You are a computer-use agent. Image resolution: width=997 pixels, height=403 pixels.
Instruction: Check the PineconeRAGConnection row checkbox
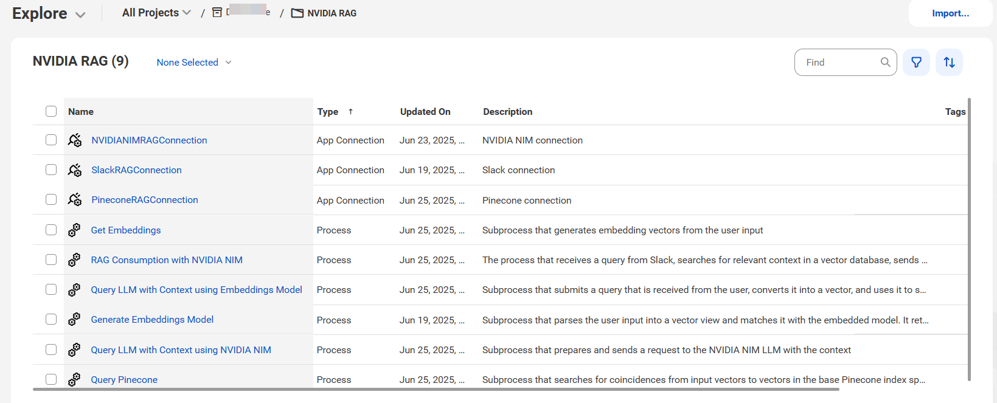51,199
